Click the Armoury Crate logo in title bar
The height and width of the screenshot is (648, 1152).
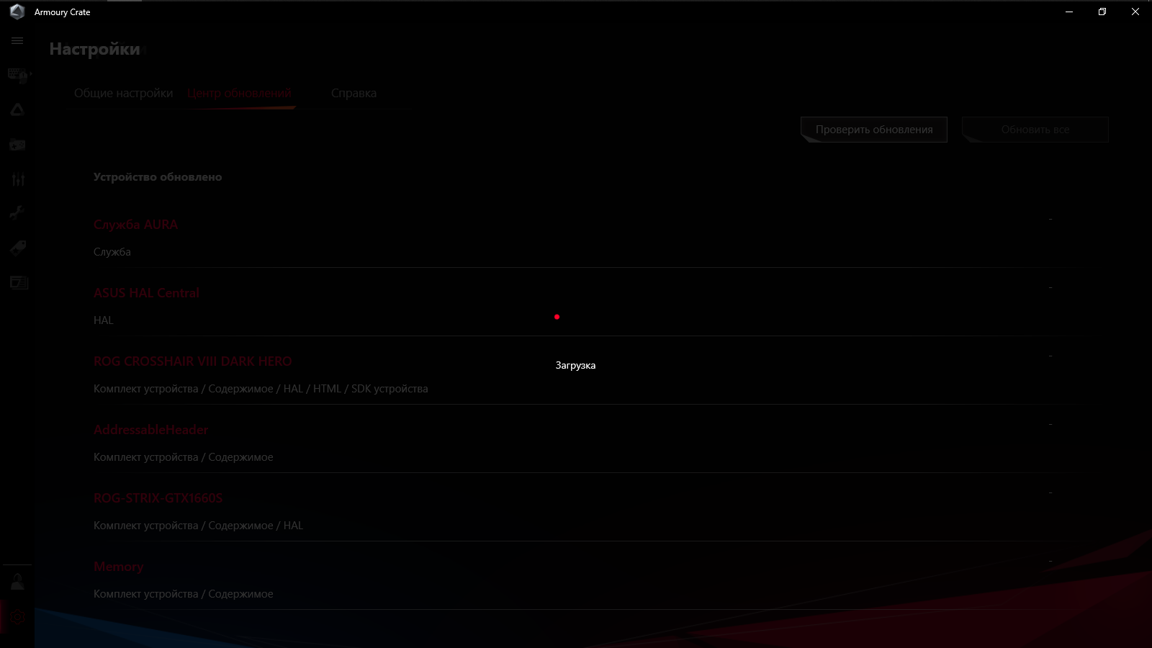[17, 12]
